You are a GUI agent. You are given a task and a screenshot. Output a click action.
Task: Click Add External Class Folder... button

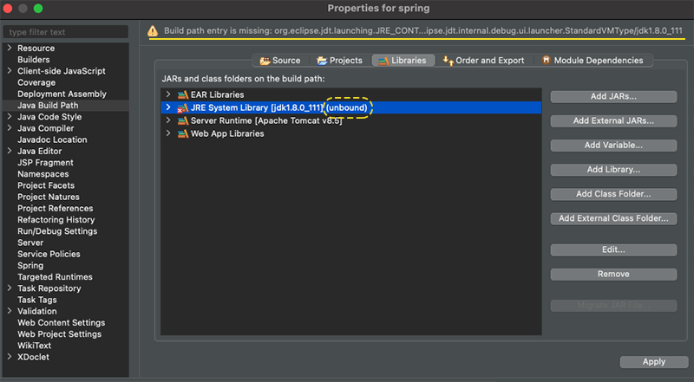pos(613,218)
